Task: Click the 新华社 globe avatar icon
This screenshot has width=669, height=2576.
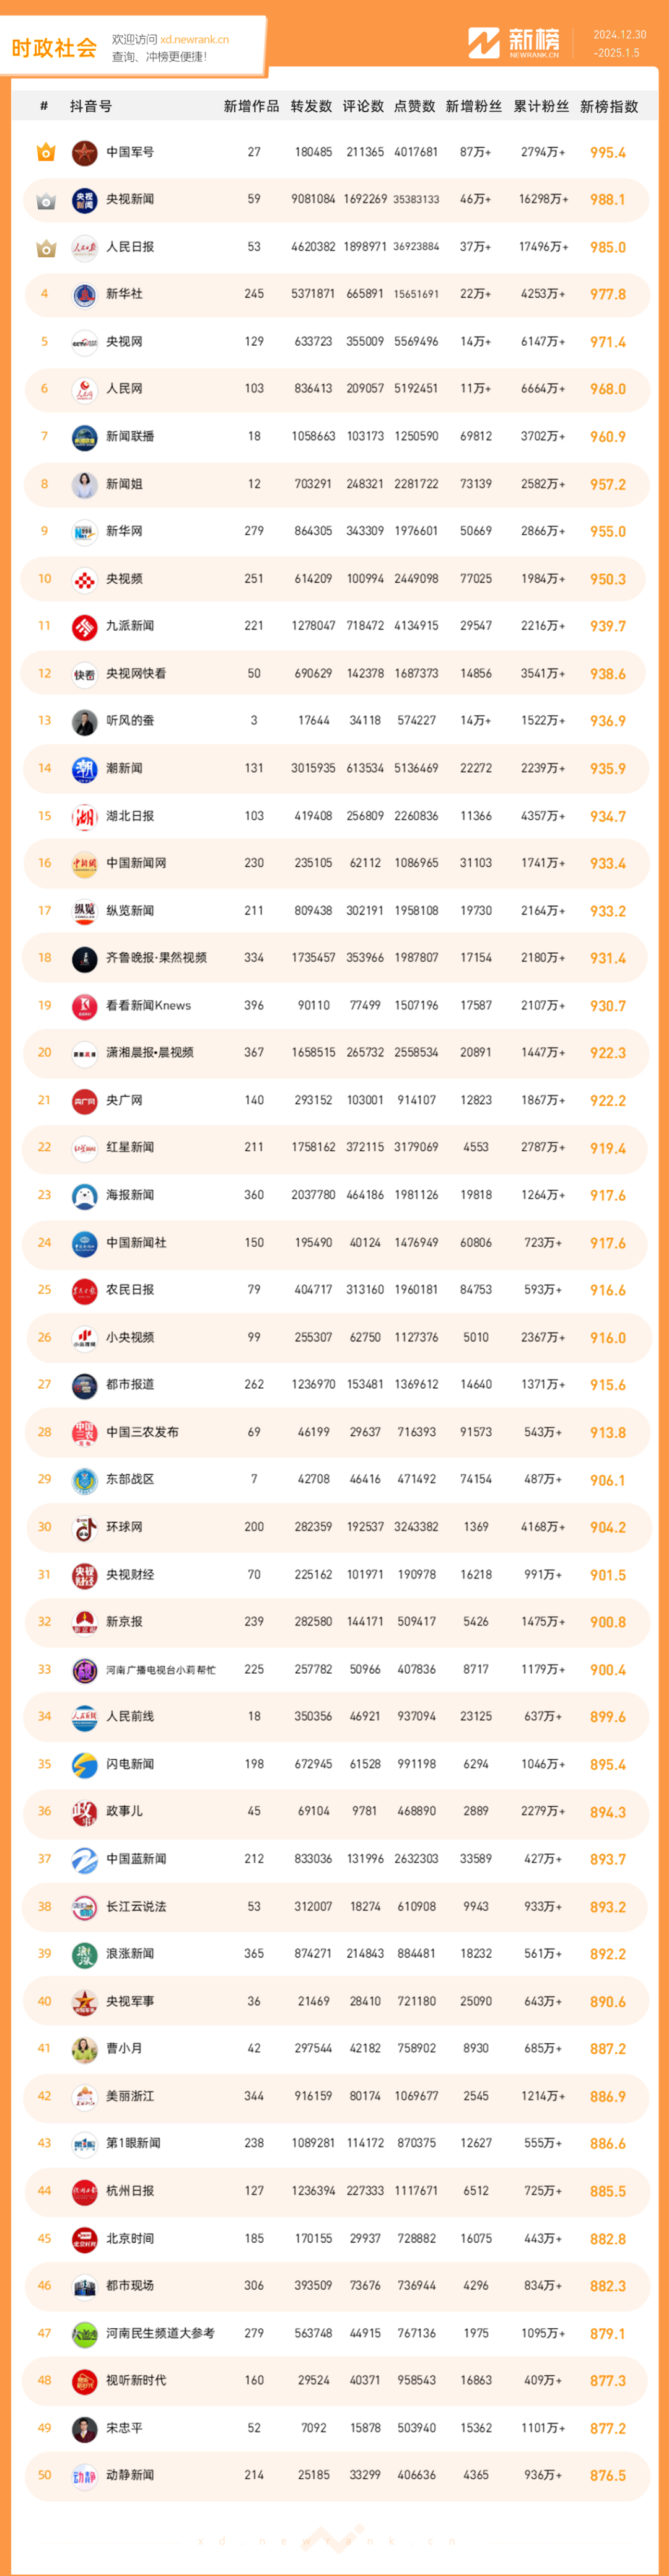Action: click(85, 294)
